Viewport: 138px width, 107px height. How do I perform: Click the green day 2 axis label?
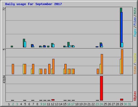click(x=13, y=104)
